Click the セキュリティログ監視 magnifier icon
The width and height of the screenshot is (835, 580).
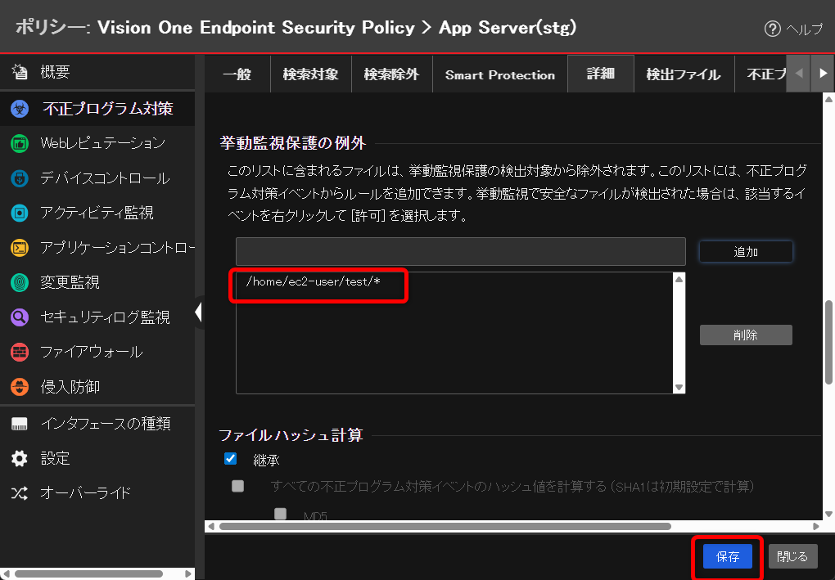(20, 317)
